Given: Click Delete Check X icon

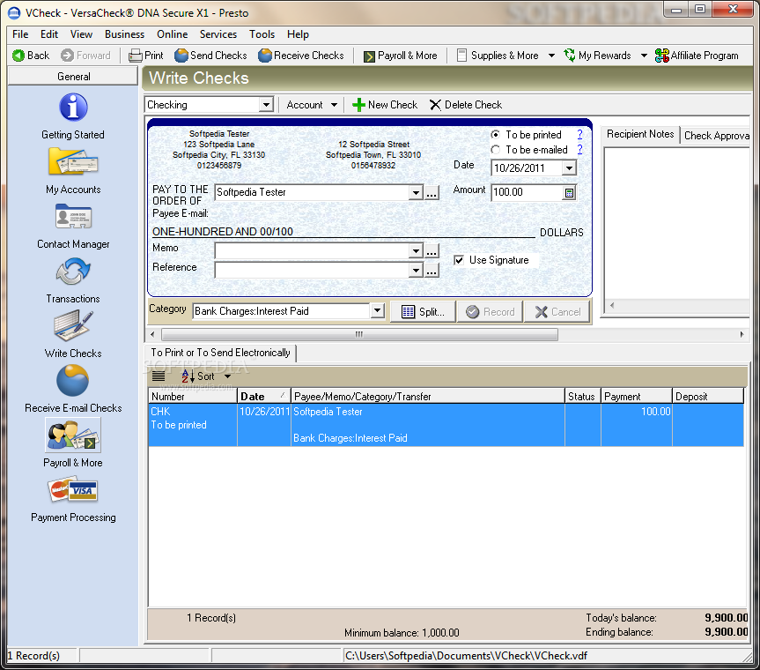Looking at the screenshot, I should pyautogui.click(x=435, y=105).
